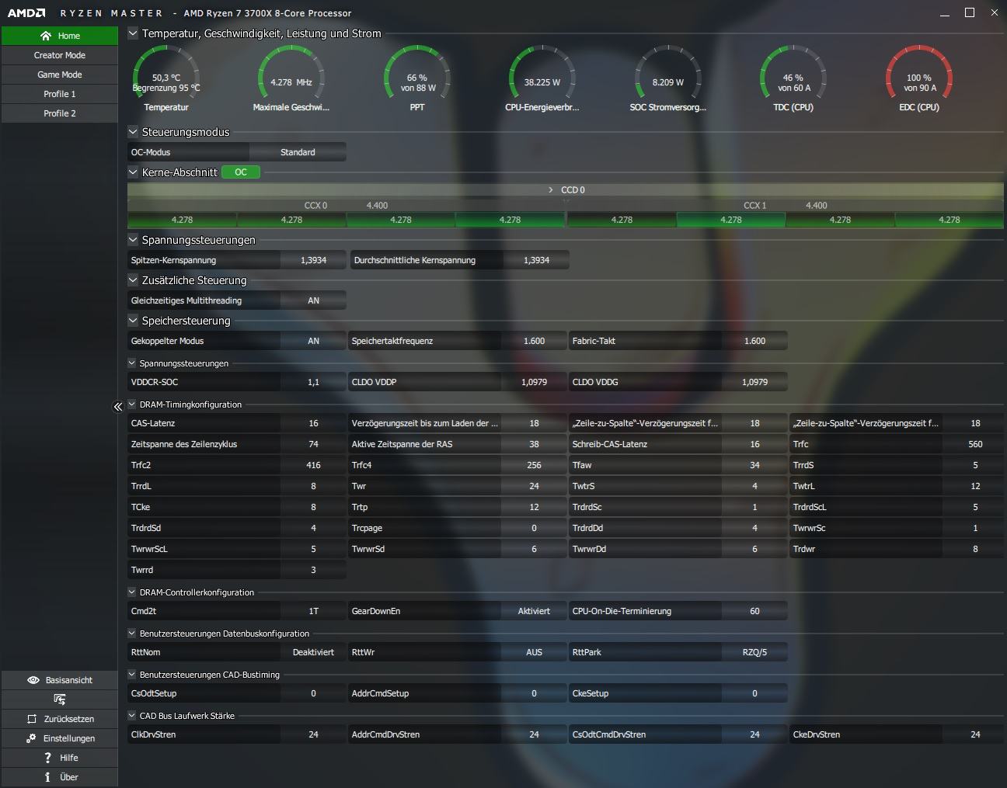Click the TDC (CPU) gauge
This screenshot has height=788, width=1007.
click(793, 78)
